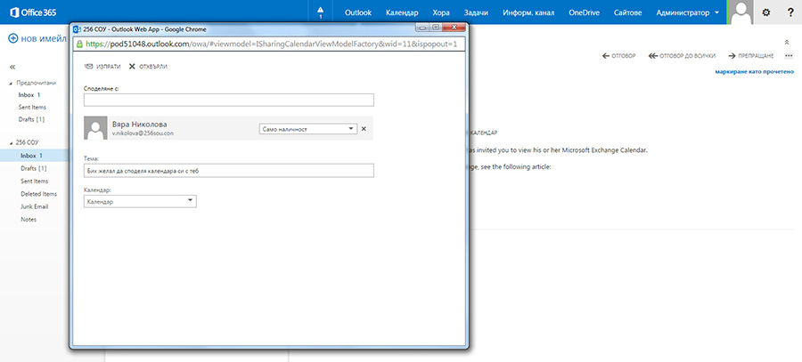Maximize the Outlook Web App popup window

point(436,28)
